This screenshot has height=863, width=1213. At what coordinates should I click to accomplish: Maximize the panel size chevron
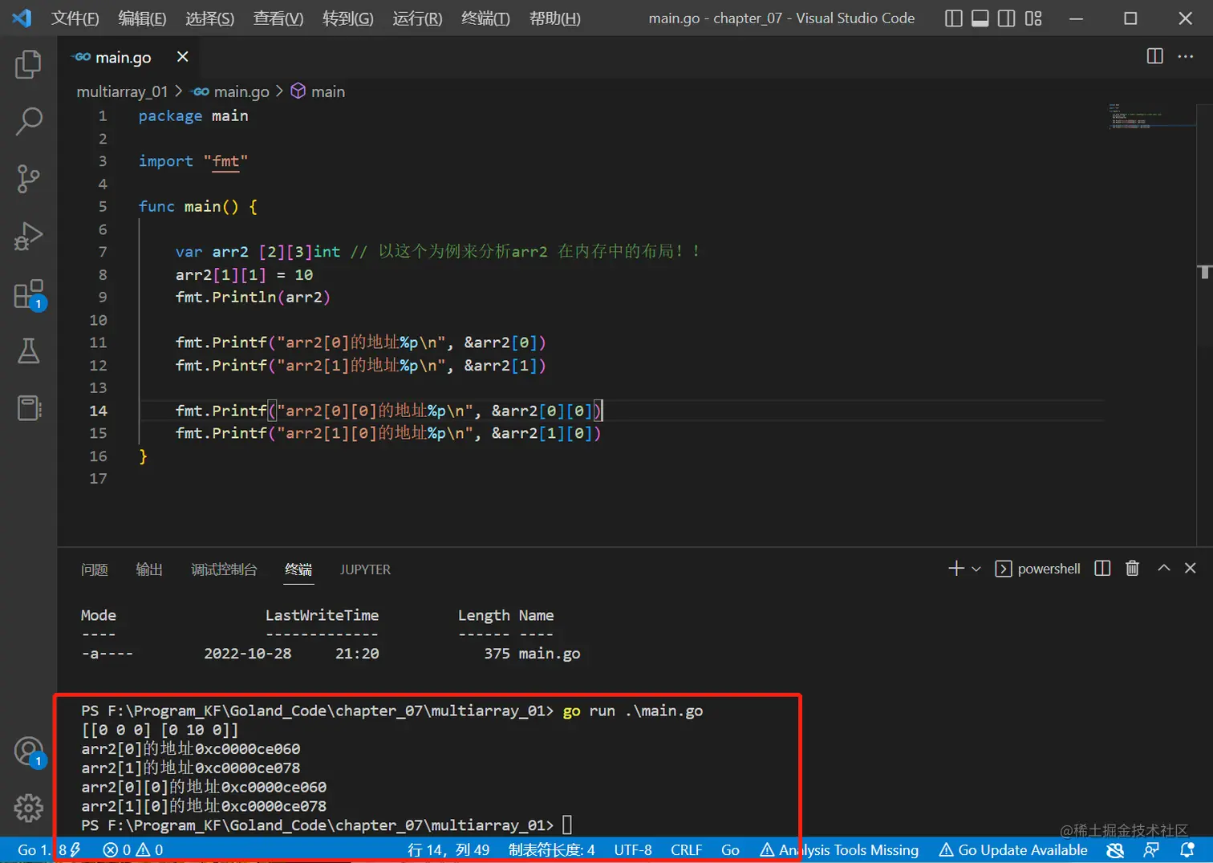pos(1163,568)
